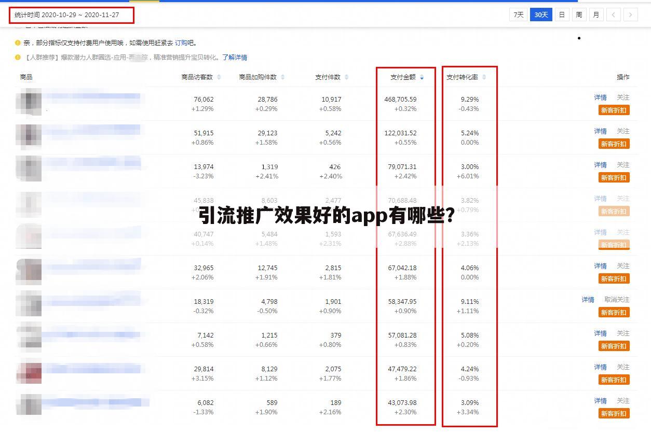Click 新客折扣 for the 58,347.95 row
Viewport: 651px width, 434px height.
614,312
